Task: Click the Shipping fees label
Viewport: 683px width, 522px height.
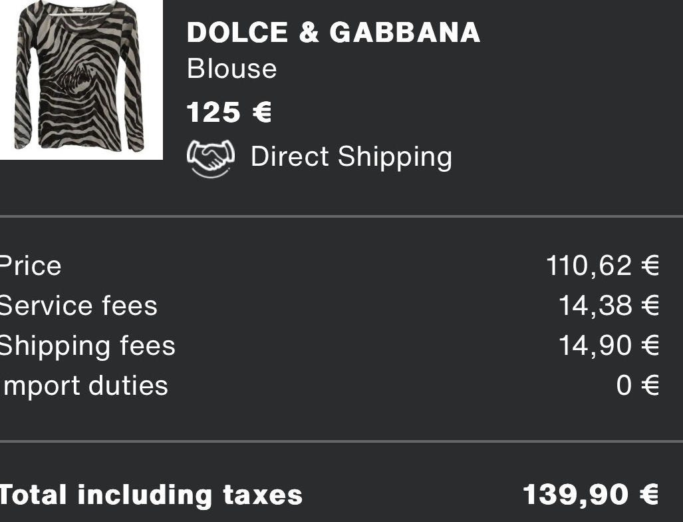Action: coord(87,347)
